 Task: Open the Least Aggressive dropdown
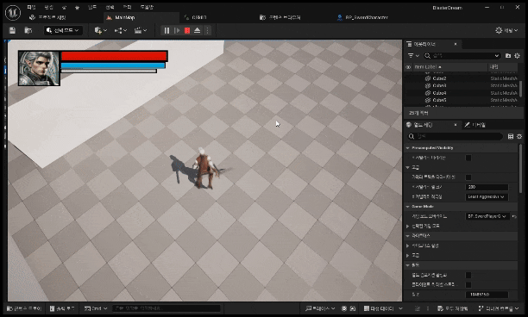487,196
